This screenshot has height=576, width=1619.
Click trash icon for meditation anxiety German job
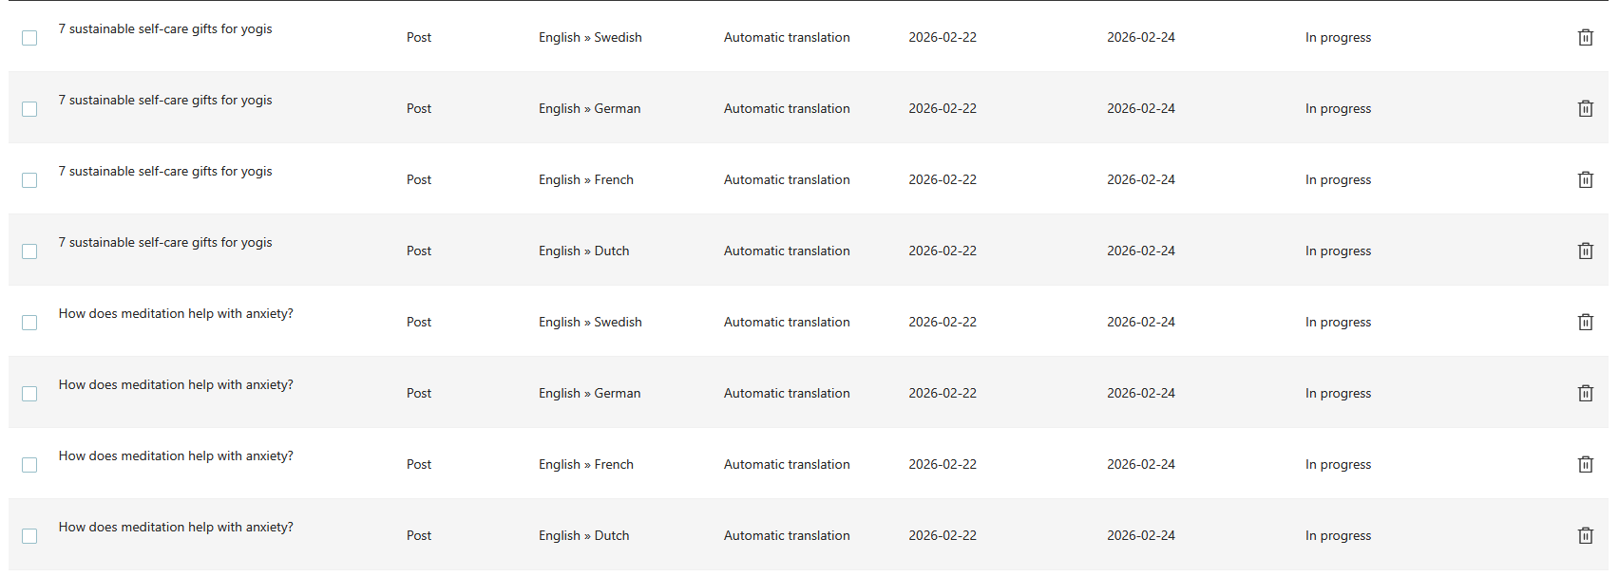coord(1585,394)
